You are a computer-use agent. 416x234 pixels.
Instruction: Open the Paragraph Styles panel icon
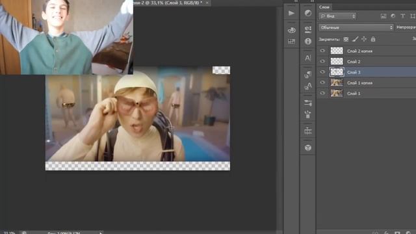click(307, 75)
